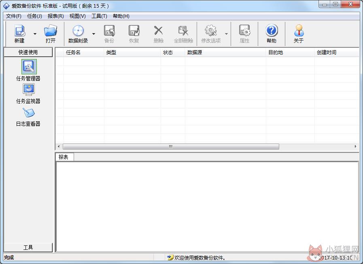363x264 pixels.
Task: Sort by the 任务名 column header
Action: coord(84,53)
